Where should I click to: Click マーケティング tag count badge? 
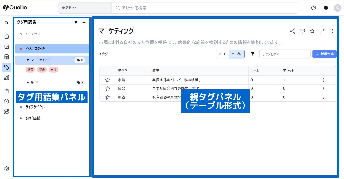click(x=80, y=60)
